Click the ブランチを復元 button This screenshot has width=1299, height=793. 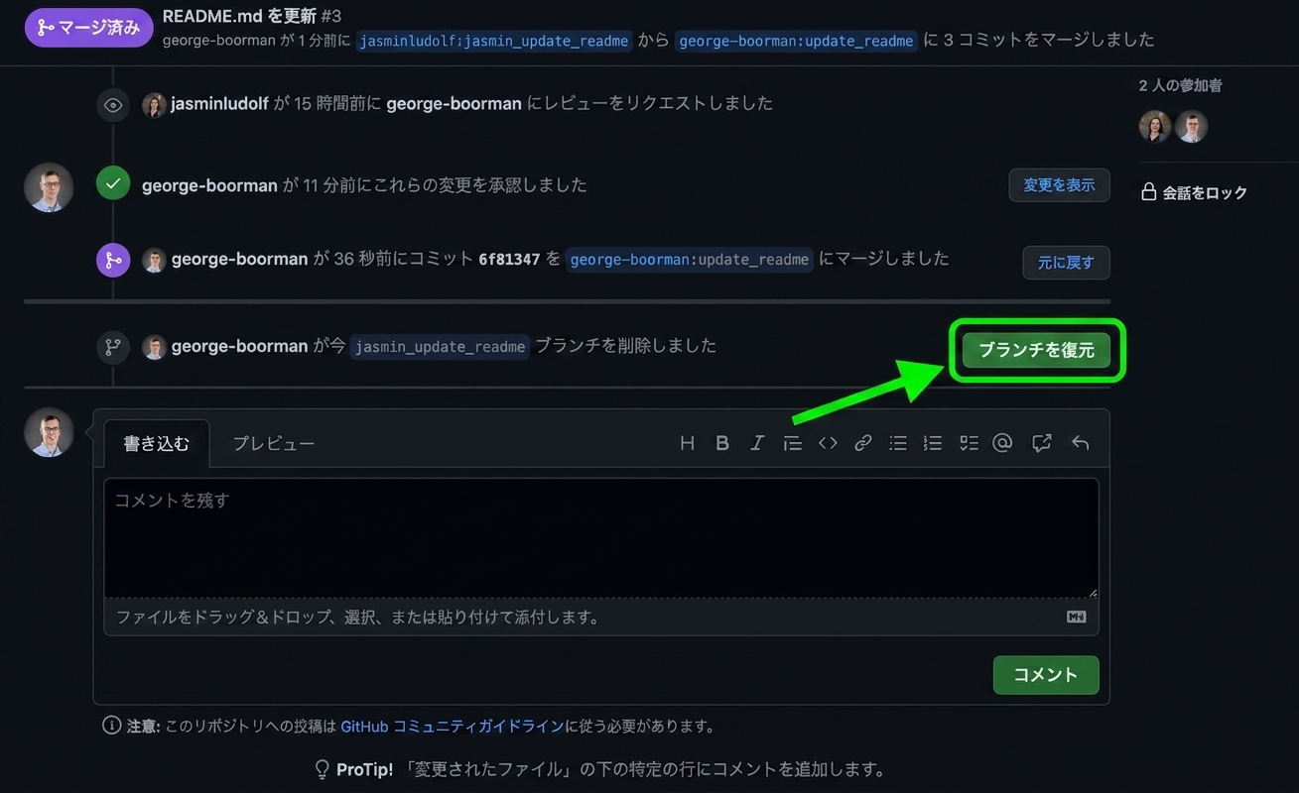(x=1036, y=350)
